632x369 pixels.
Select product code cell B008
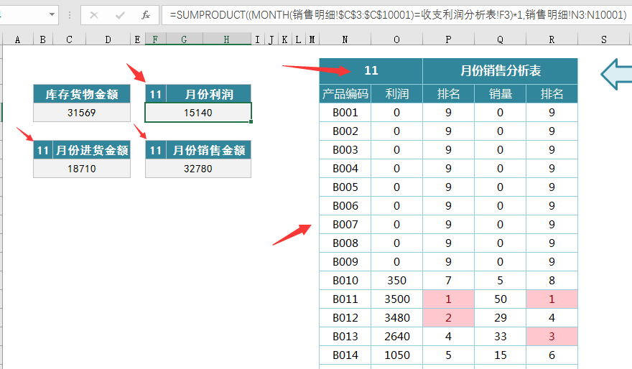(345, 243)
